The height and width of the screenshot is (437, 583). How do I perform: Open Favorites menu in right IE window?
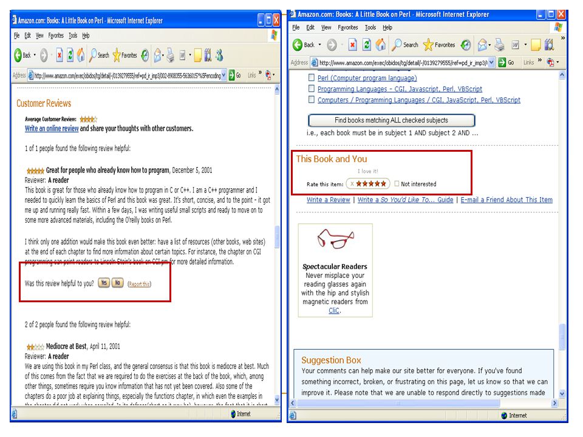tap(347, 27)
